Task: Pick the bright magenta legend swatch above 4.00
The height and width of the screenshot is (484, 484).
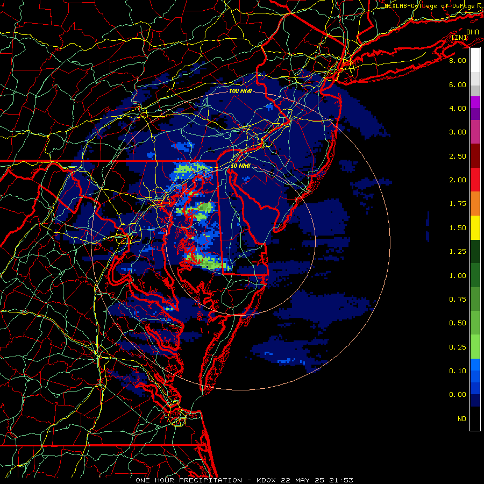Action: pos(475,102)
